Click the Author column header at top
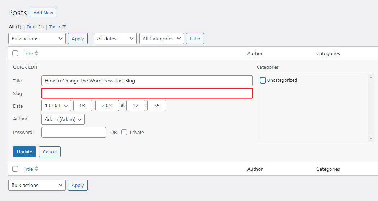Screen dimensions: 378x201 coord(255,53)
